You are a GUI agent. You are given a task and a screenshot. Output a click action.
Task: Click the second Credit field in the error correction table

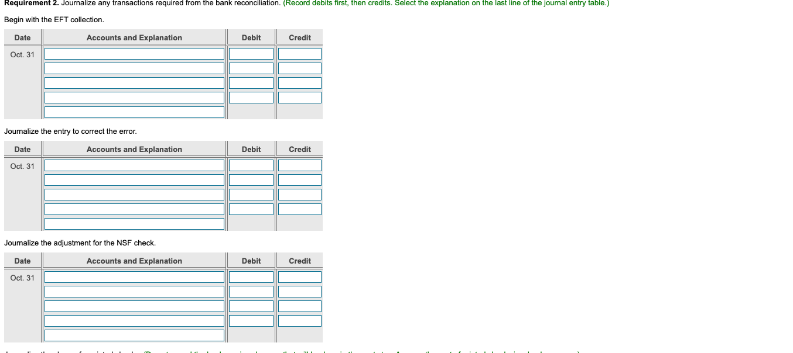point(299,179)
